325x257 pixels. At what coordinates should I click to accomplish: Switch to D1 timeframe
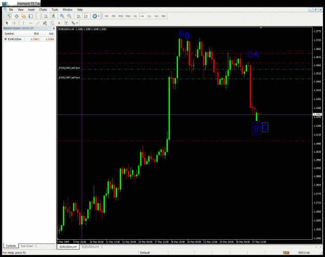(x=149, y=16)
